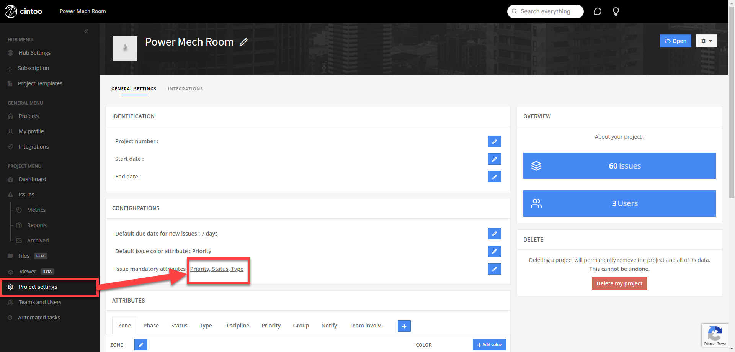The height and width of the screenshot is (352, 735).
Task: Open the Projects page
Action: (x=28, y=116)
